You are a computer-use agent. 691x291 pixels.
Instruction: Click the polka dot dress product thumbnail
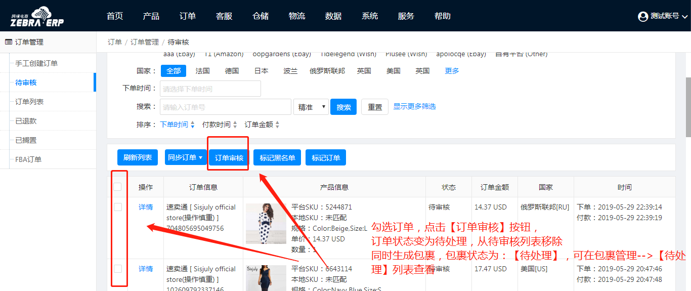coord(266,224)
